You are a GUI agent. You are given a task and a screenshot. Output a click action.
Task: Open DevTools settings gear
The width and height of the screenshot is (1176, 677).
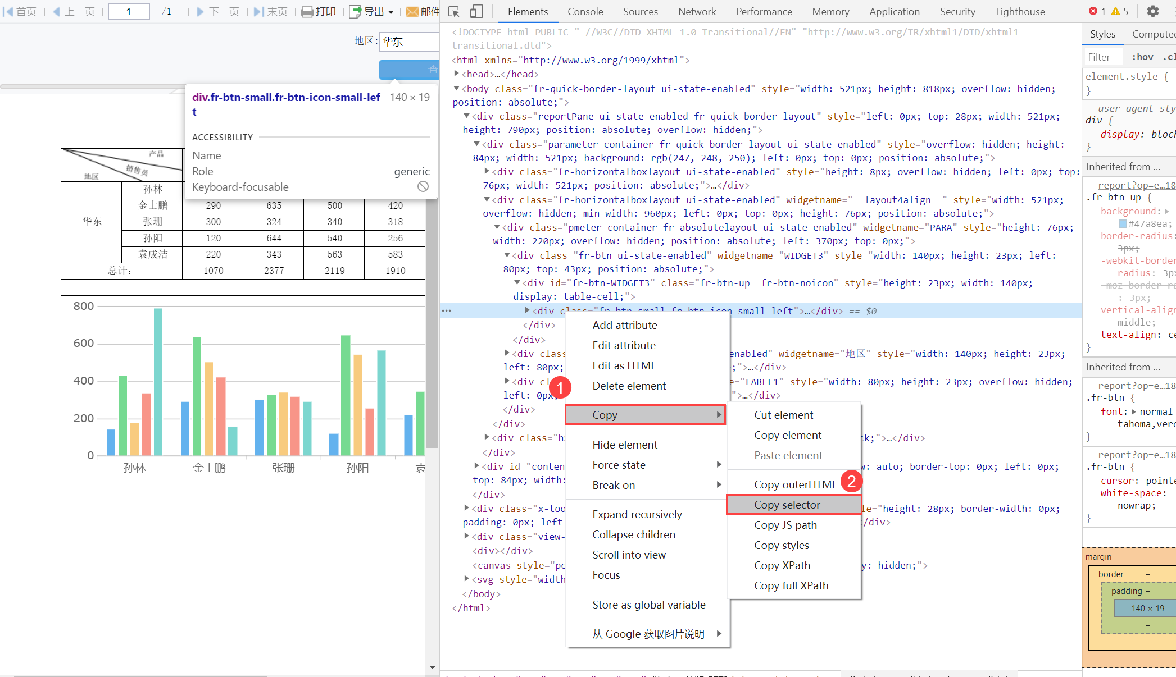coord(1152,11)
